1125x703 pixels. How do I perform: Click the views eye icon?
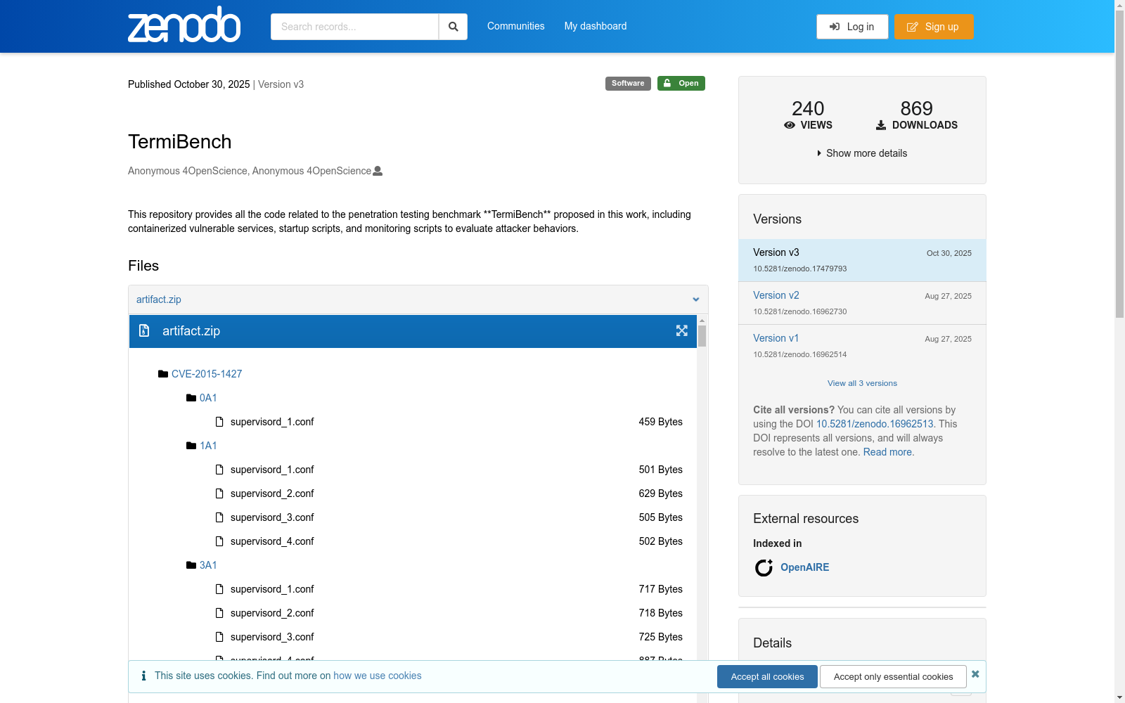[x=790, y=125]
